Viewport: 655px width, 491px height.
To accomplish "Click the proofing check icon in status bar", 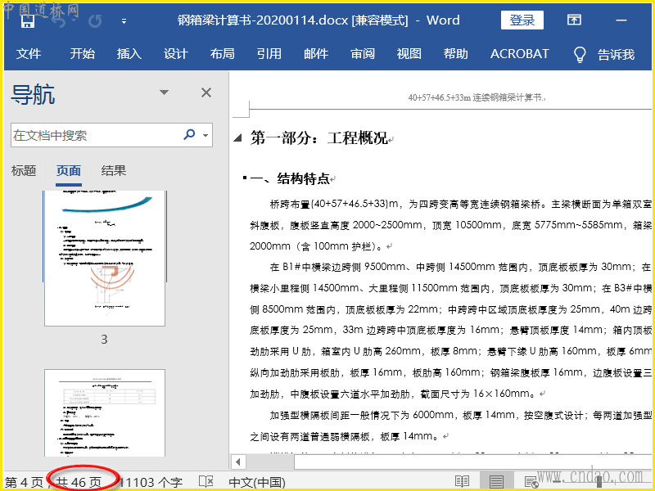I will (206, 482).
